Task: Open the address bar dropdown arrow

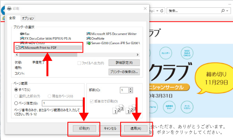Action: click(157, 11)
